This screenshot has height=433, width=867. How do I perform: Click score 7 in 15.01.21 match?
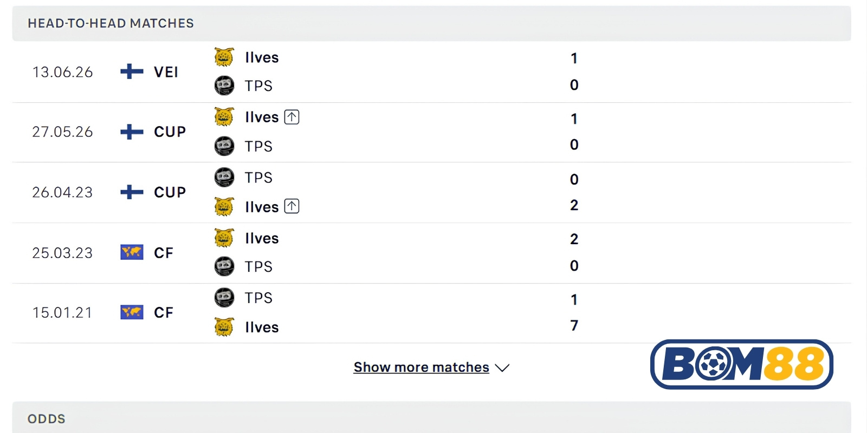[x=574, y=325]
